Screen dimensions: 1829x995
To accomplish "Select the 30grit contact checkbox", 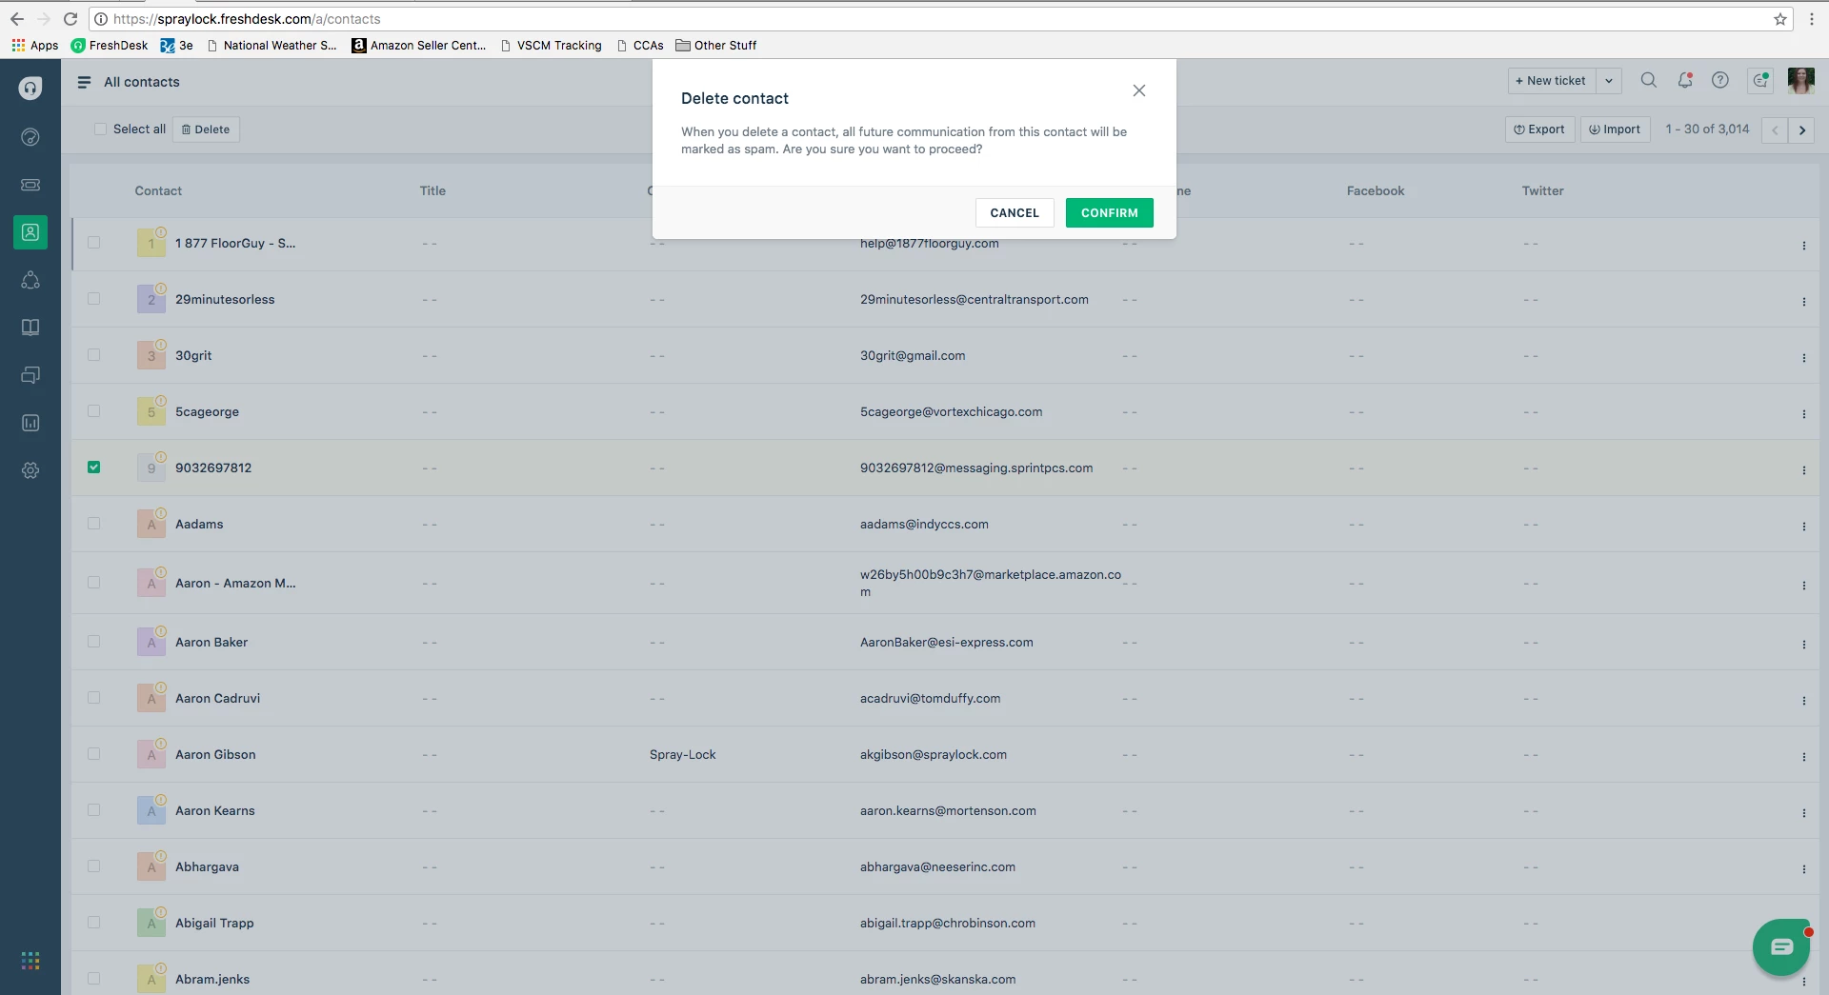I will (93, 355).
